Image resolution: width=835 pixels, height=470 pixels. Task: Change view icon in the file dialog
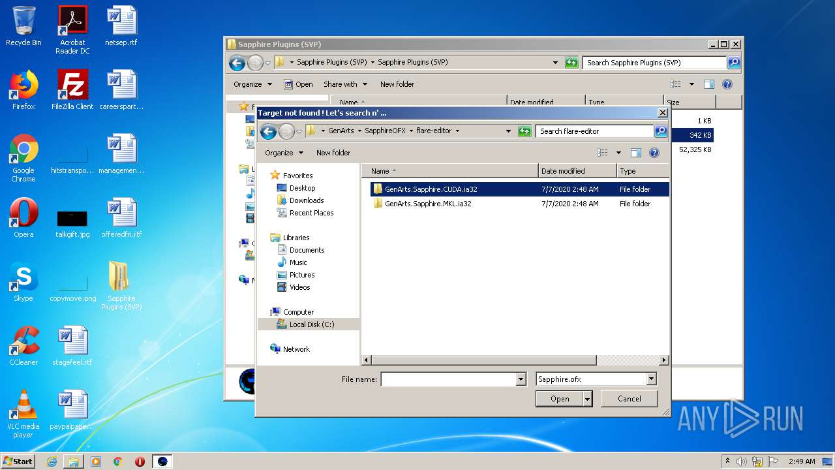(x=603, y=153)
